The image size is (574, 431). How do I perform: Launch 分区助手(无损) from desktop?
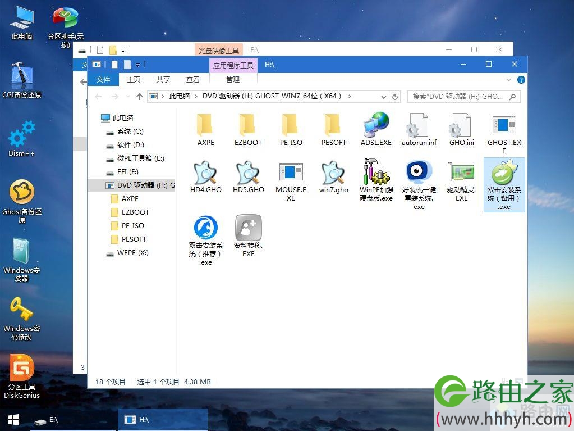click(x=66, y=26)
